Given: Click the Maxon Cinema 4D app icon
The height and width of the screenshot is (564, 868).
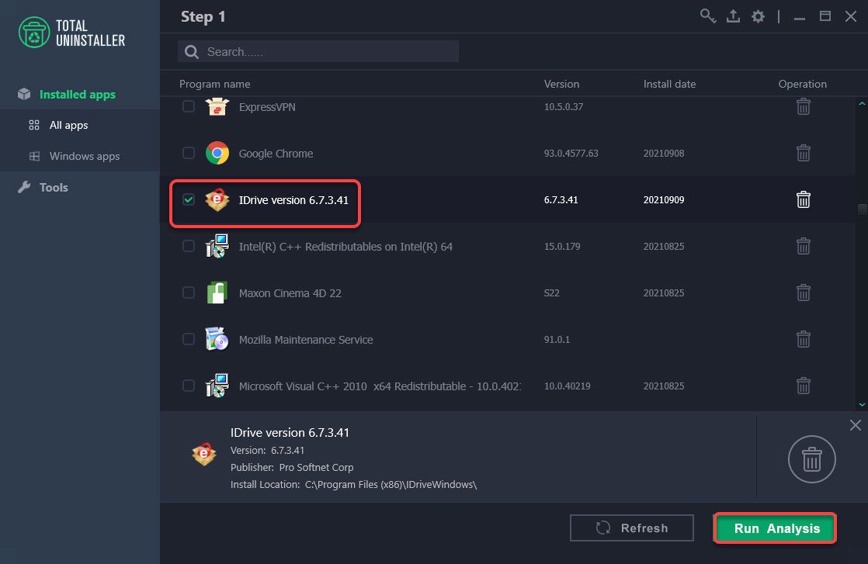Looking at the screenshot, I should pyautogui.click(x=217, y=292).
